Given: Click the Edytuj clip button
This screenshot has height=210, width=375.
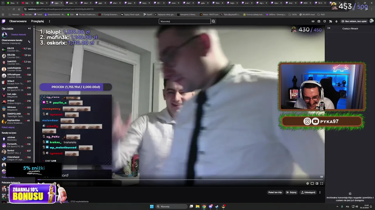Looking at the screenshot, I should [x=292, y=192].
